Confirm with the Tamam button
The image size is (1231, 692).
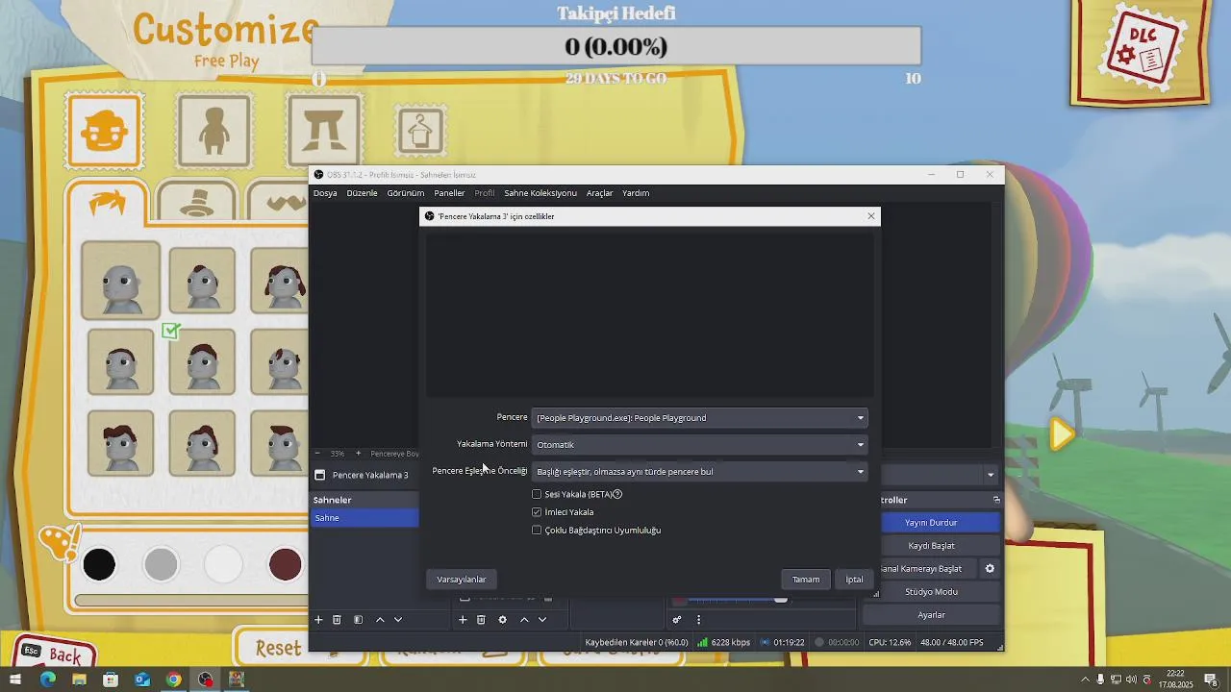(x=806, y=580)
